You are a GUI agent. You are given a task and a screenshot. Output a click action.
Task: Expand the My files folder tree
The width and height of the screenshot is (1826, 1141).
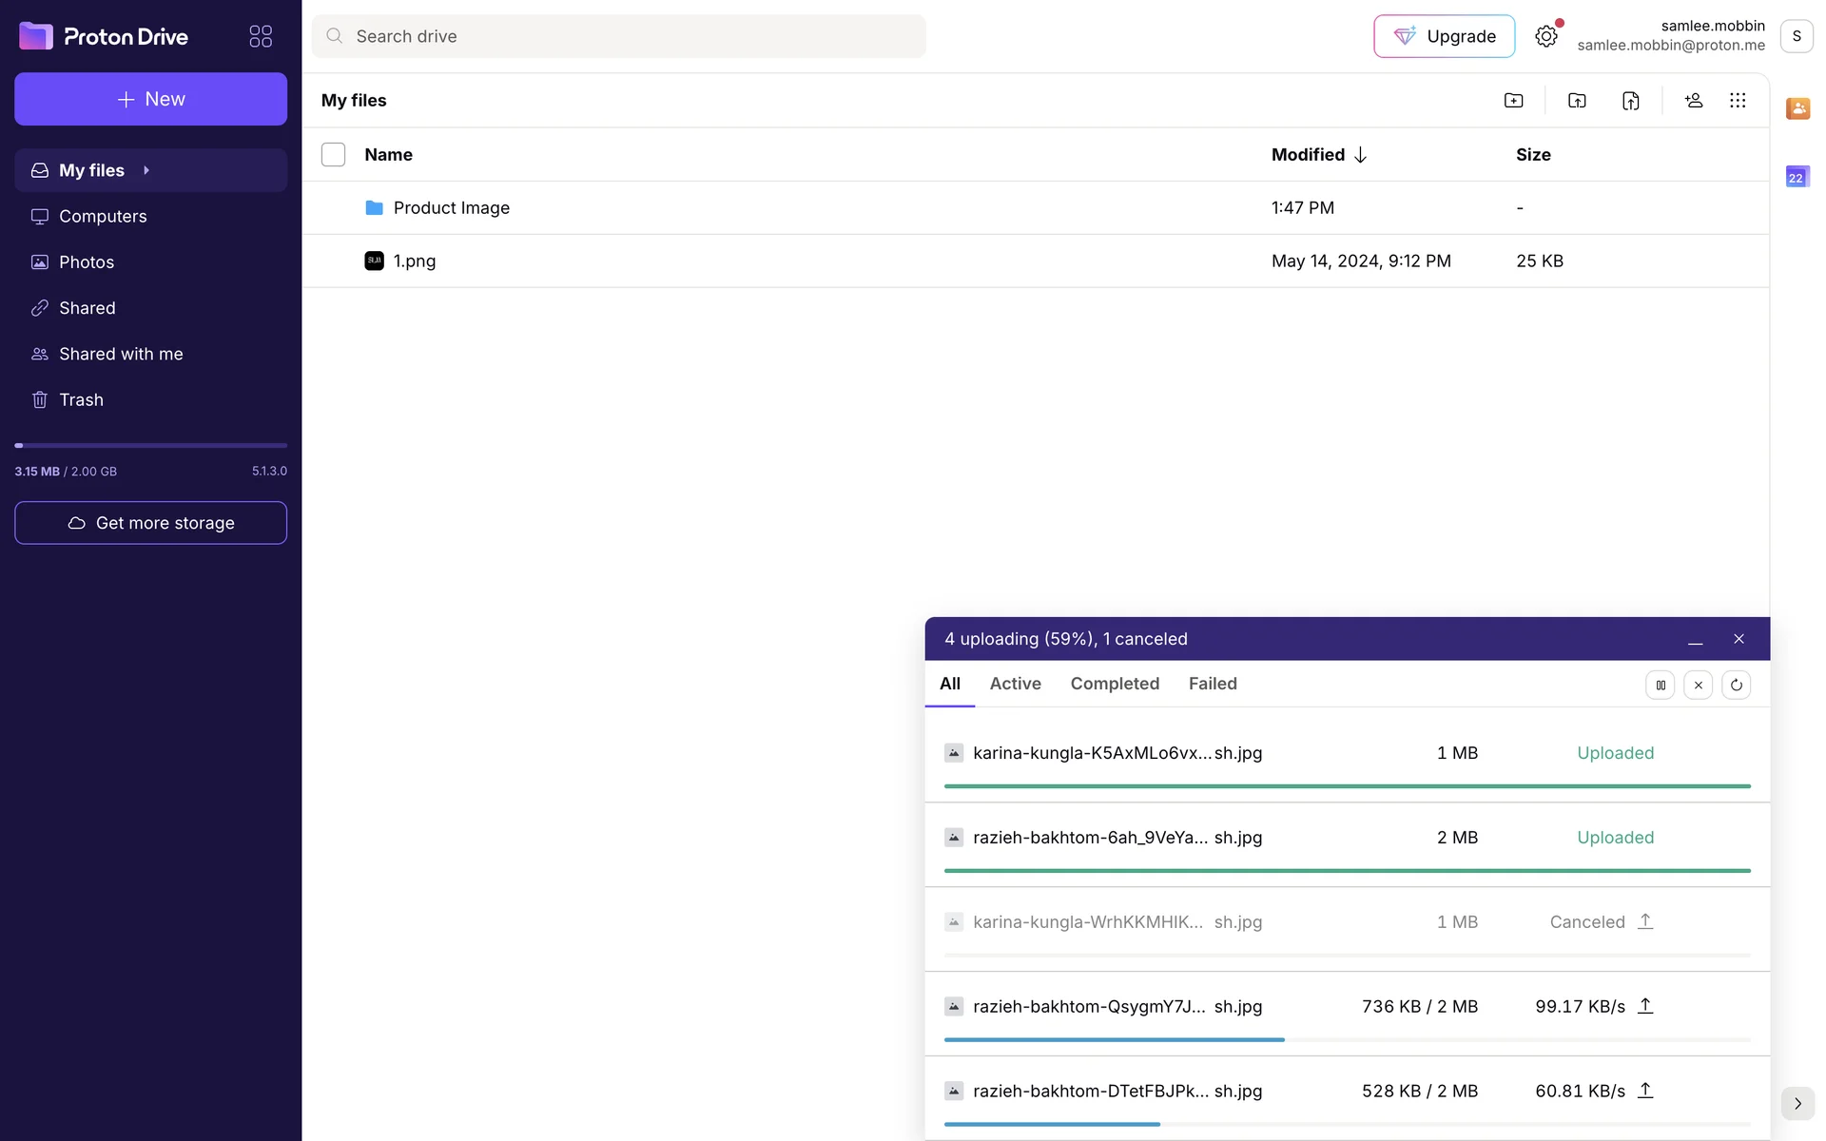[146, 170]
